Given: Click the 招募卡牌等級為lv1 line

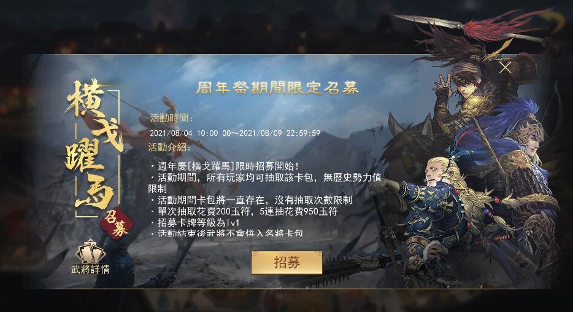Looking at the screenshot, I should [194, 223].
